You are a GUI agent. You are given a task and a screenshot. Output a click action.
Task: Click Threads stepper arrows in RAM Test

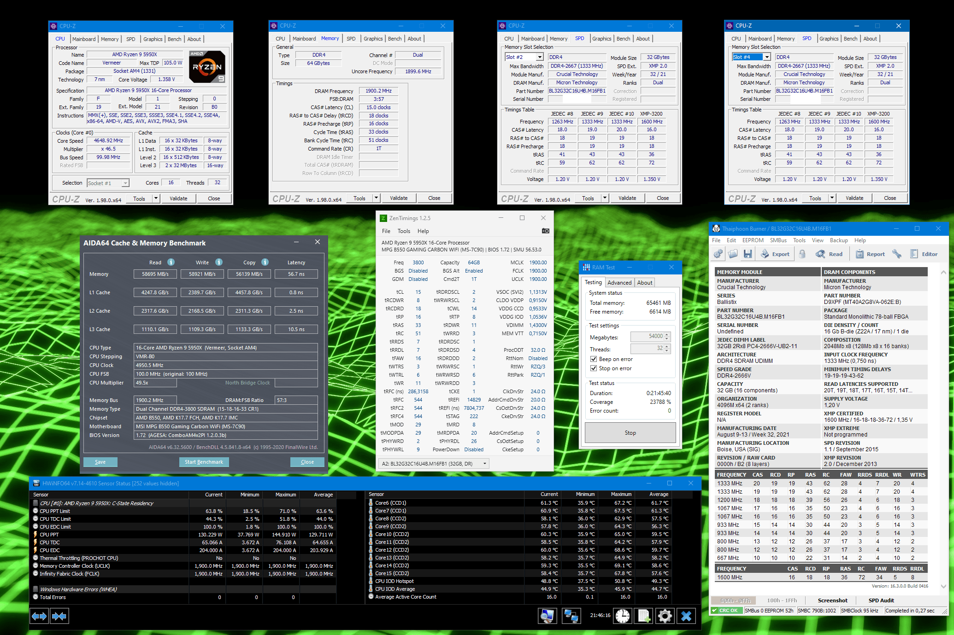(x=667, y=349)
